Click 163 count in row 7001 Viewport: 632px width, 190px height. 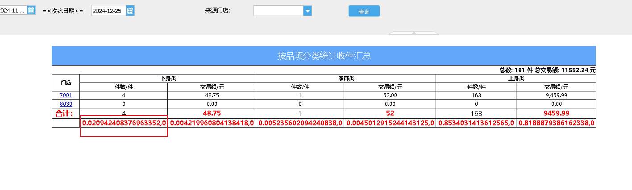click(476, 95)
